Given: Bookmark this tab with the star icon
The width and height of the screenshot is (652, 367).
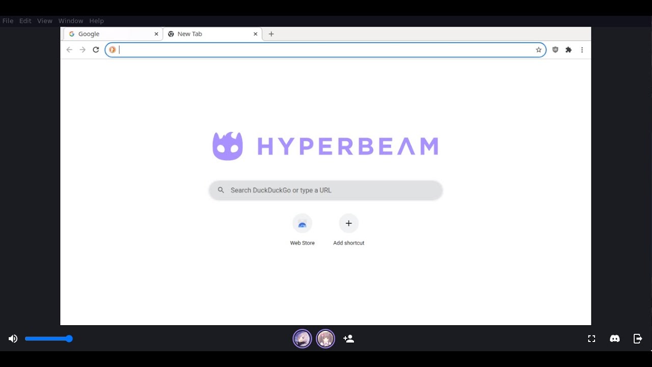Looking at the screenshot, I should click(x=538, y=49).
